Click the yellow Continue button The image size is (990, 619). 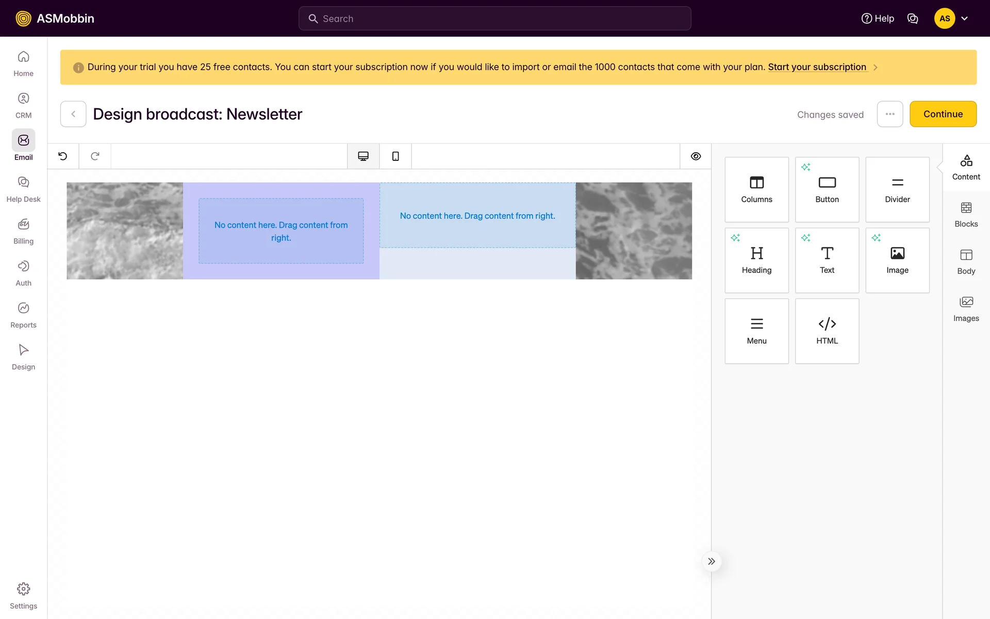coord(943,114)
